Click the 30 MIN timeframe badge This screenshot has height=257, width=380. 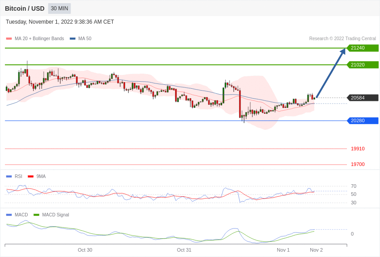tap(59, 8)
